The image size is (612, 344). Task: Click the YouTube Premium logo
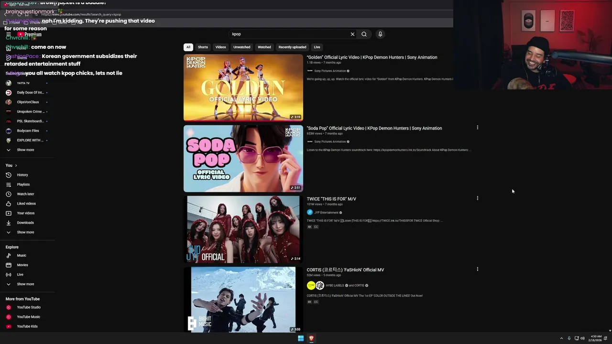click(x=29, y=34)
